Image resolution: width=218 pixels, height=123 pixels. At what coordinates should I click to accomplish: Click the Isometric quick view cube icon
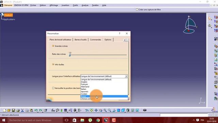tap(123, 110)
